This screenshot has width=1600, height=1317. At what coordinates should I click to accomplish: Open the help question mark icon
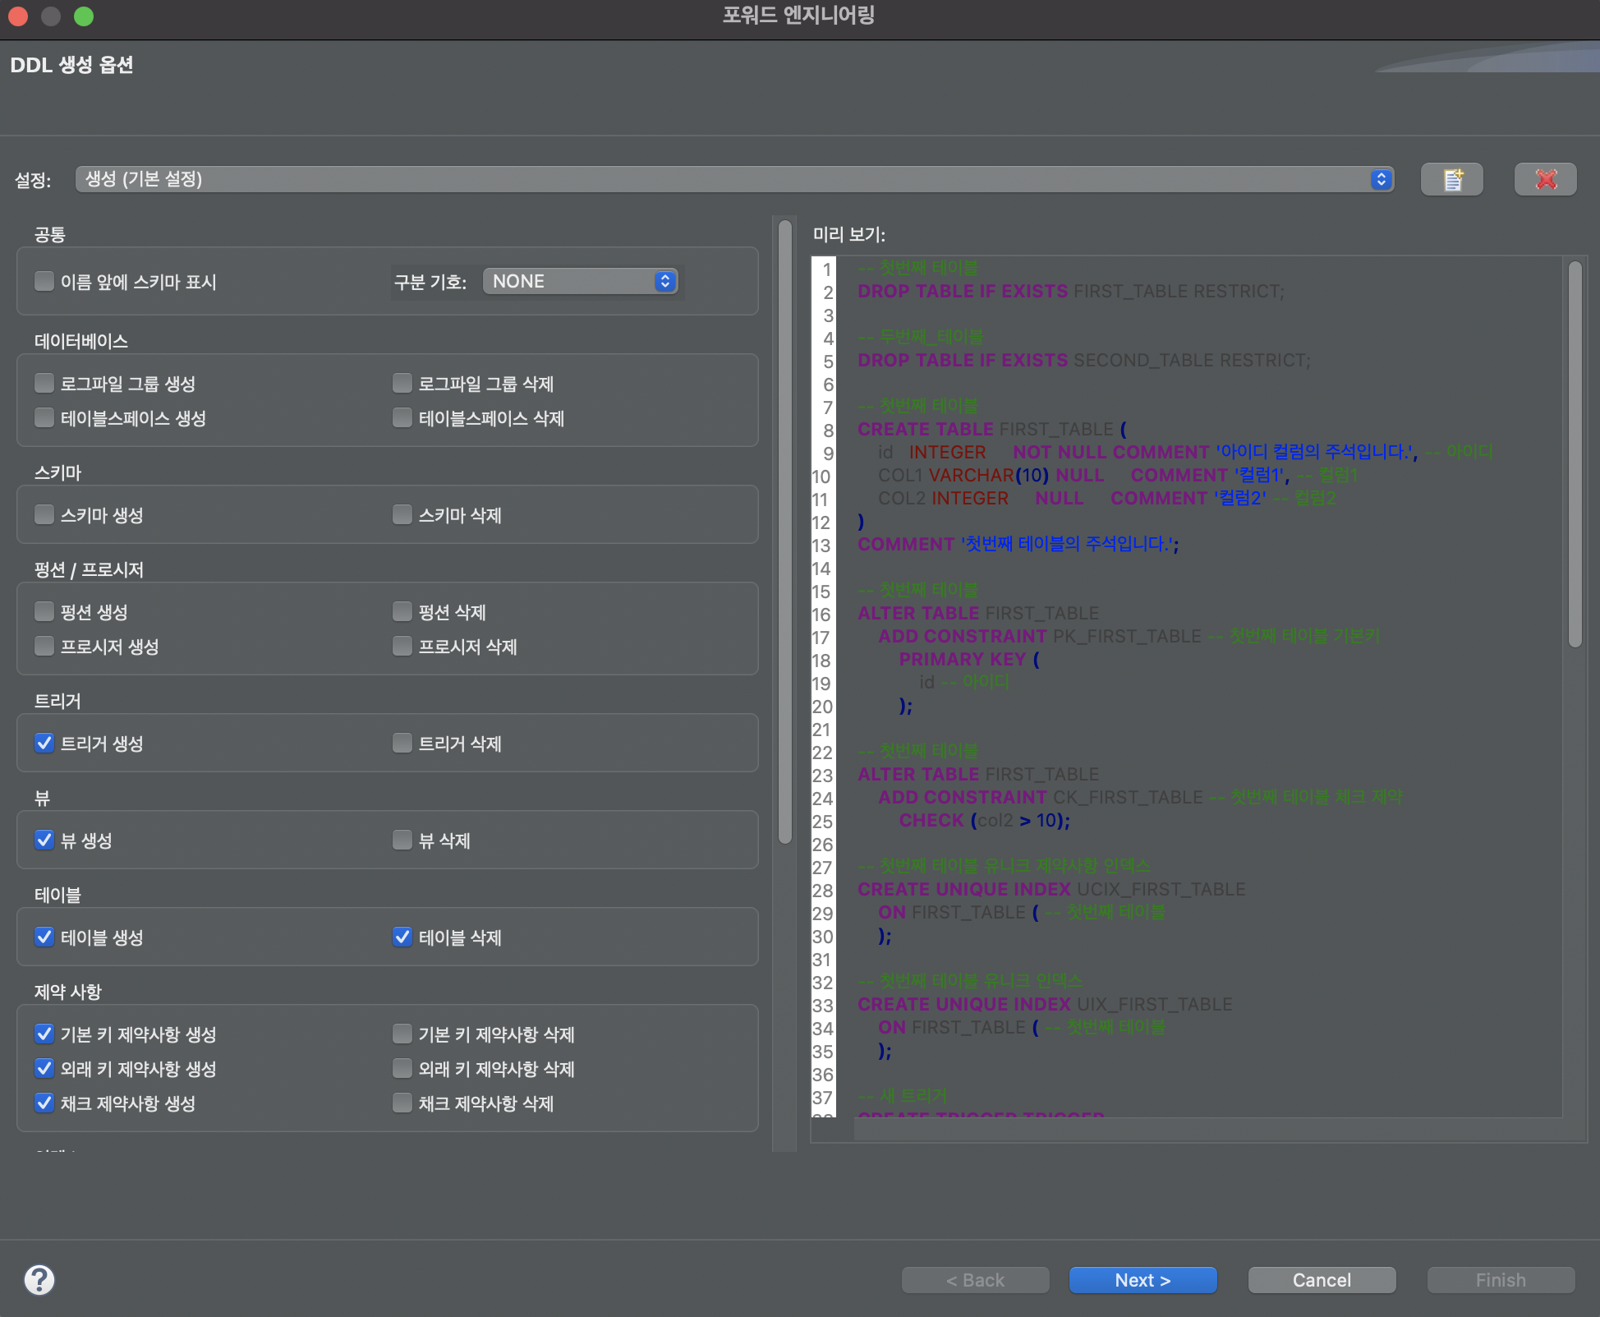pyautogui.click(x=39, y=1279)
